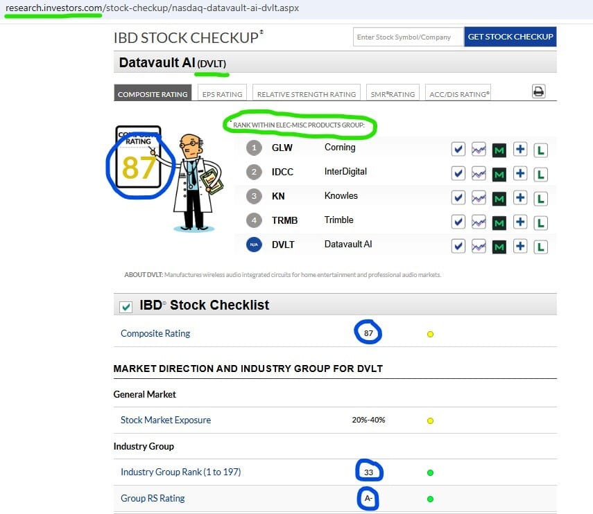Open checklist icon in GLW row
This screenshot has height=514, width=593.
click(458, 150)
